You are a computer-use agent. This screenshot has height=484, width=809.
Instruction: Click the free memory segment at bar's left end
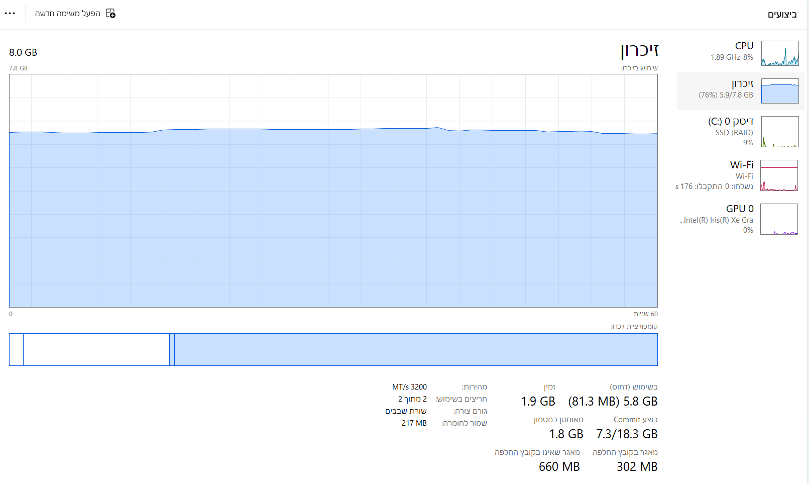[16, 349]
